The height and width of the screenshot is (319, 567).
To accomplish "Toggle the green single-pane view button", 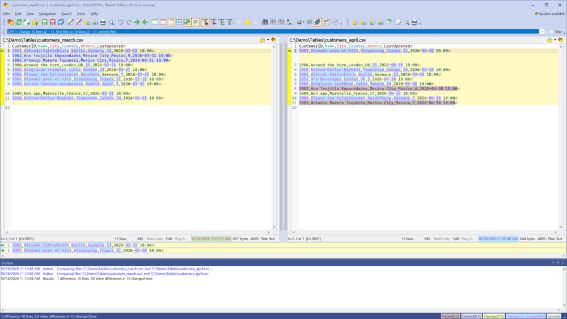I will [x=155, y=23].
